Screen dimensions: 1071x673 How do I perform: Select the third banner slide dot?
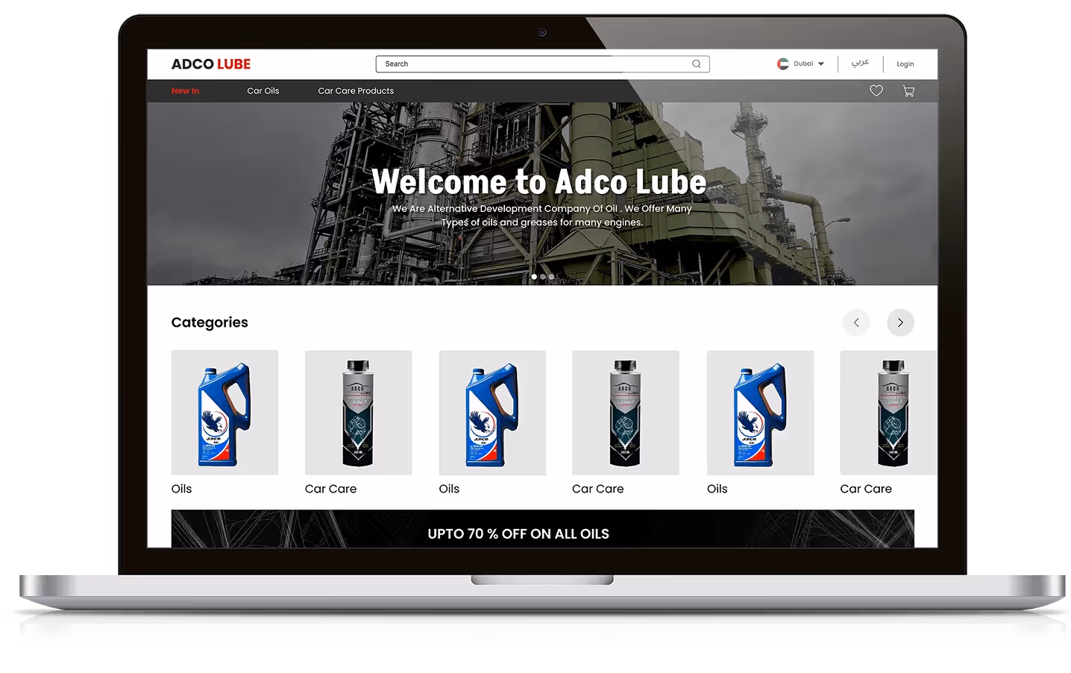(x=552, y=277)
